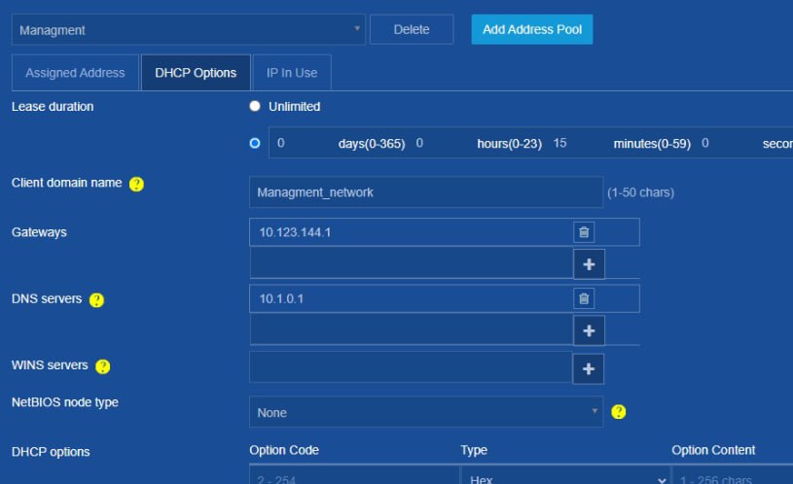Open the NetBIOS node type dropdown
Viewport: 793px width, 484px height.
click(426, 412)
